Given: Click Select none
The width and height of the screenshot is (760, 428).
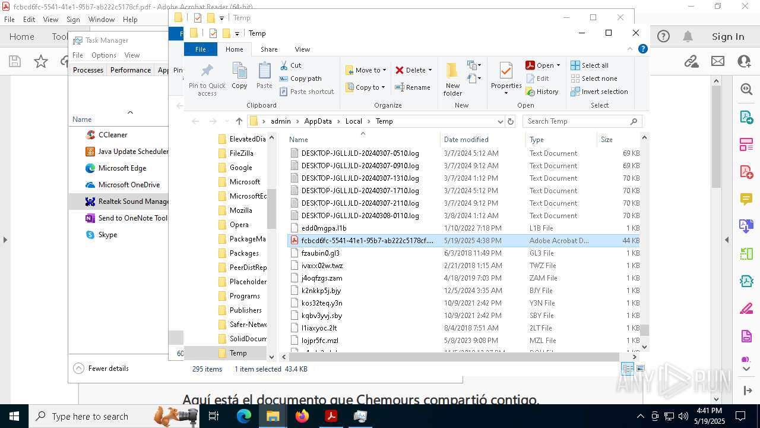Looking at the screenshot, I should (x=594, y=78).
